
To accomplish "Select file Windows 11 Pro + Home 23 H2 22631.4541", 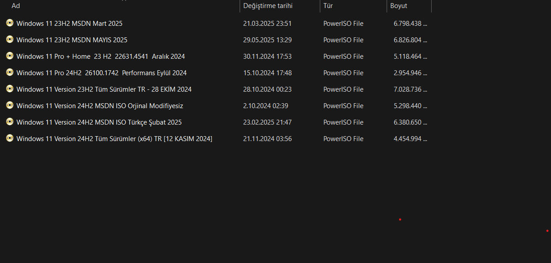I will pyautogui.click(x=101, y=57).
